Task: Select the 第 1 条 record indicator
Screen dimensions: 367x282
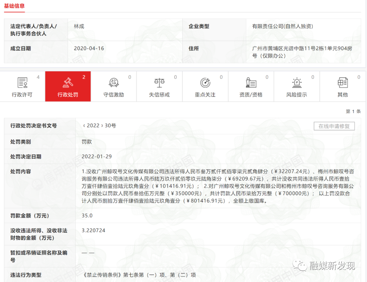Action: [x=354, y=111]
